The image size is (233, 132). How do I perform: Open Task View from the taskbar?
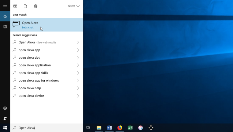88,128
